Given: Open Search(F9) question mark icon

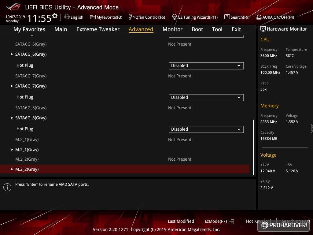Looking at the screenshot, I should 227,17.
